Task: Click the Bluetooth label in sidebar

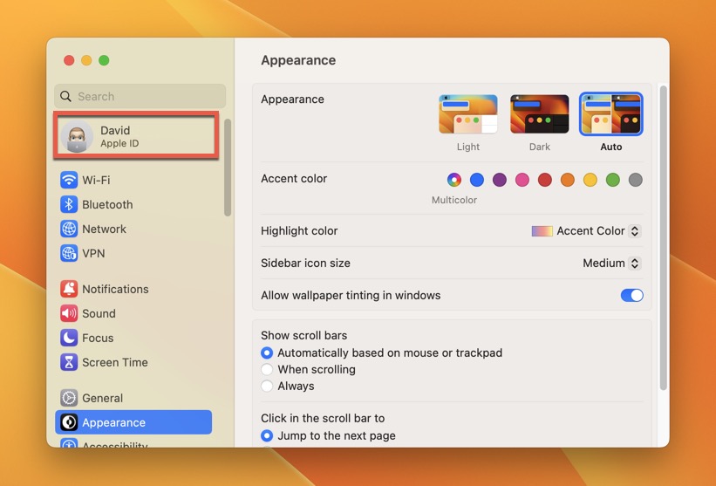Action: 107,205
